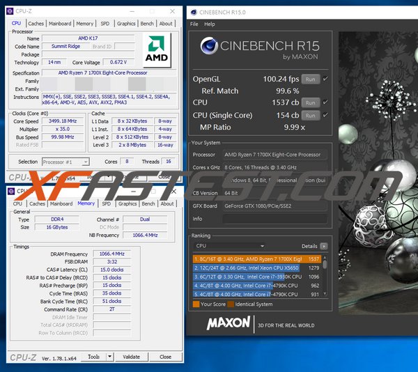Click the memory Type value DDR4
The image size is (418, 372).
pos(57,219)
